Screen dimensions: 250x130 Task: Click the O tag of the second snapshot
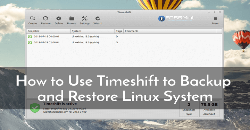tap(117, 43)
